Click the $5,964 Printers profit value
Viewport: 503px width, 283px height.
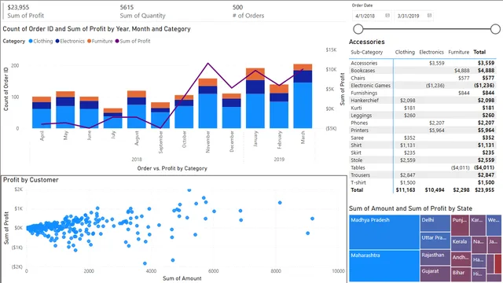[x=437, y=130]
